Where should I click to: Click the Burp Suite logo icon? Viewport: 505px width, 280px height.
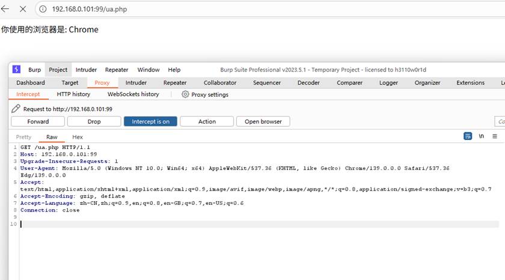(16, 69)
